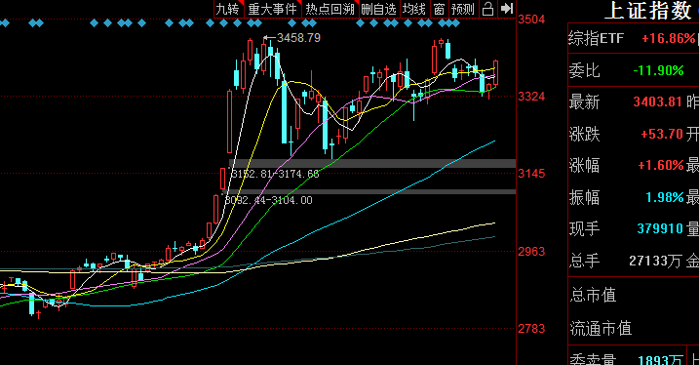699x365 pixels.
Task: Open 重大事件 major events
Action: pyautogui.click(x=273, y=9)
